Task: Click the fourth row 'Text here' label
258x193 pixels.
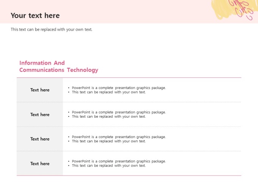Action: click(40, 163)
